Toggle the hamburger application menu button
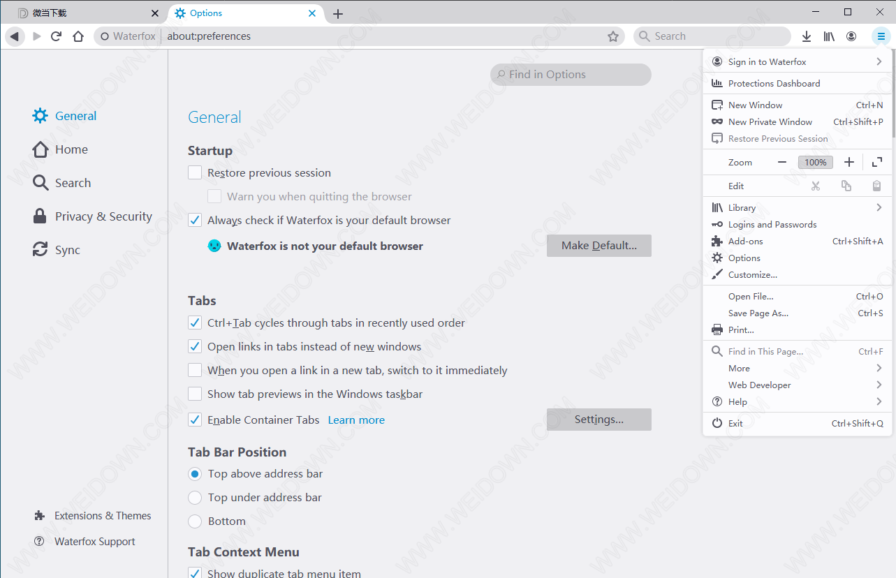896x578 pixels. click(881, 36)
